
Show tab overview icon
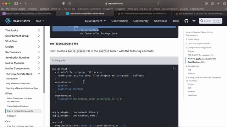pos(224,4)
